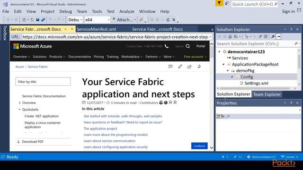
Task: Click the Pending Changes Filter icon
Action: (x=247, y=36)
